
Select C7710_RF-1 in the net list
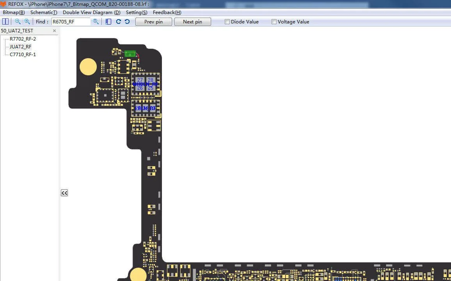point(23,54)
